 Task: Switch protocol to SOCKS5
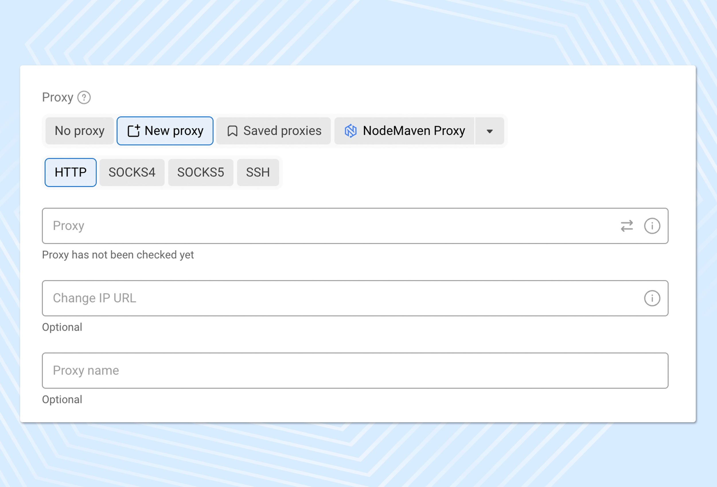tap(200, 172)
